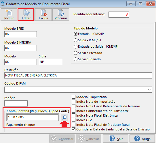Check Indica Conhecimento de Transporte

click(x=73, y=111)
